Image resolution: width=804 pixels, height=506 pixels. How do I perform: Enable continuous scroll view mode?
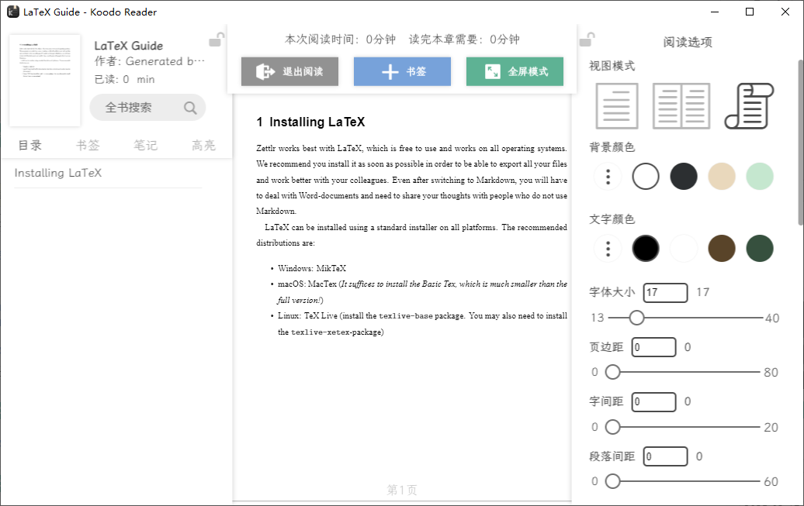(747, 106)
